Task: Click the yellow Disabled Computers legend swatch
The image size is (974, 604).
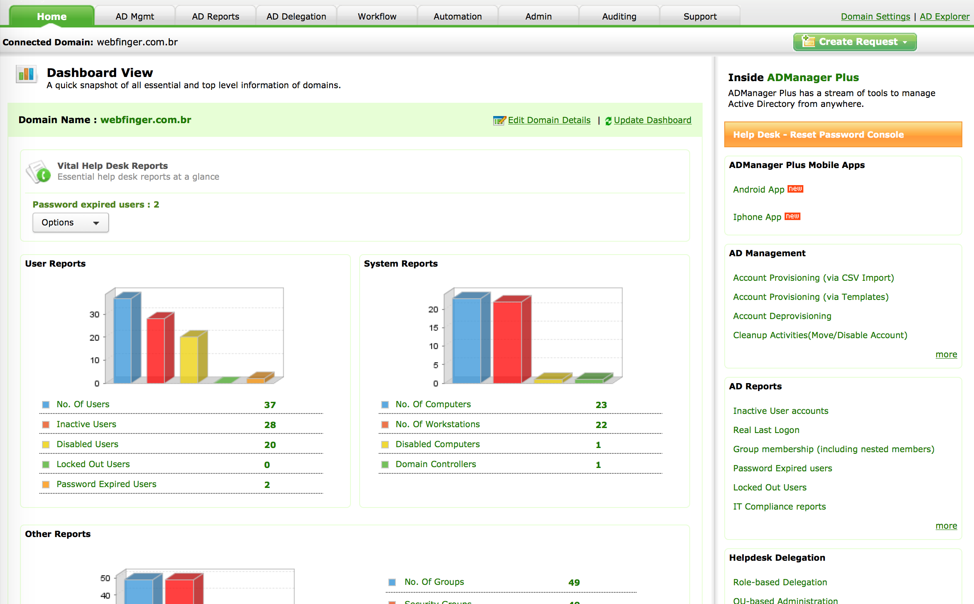Action: [385, 444]
